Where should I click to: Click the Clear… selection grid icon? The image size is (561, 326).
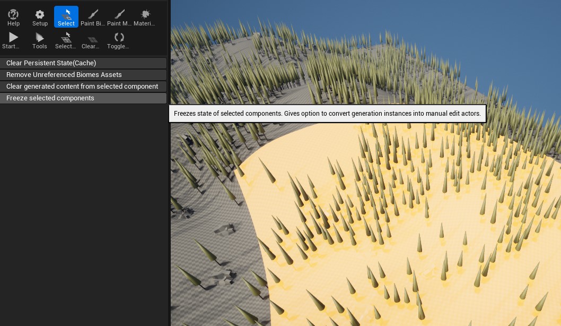point(92,40)
